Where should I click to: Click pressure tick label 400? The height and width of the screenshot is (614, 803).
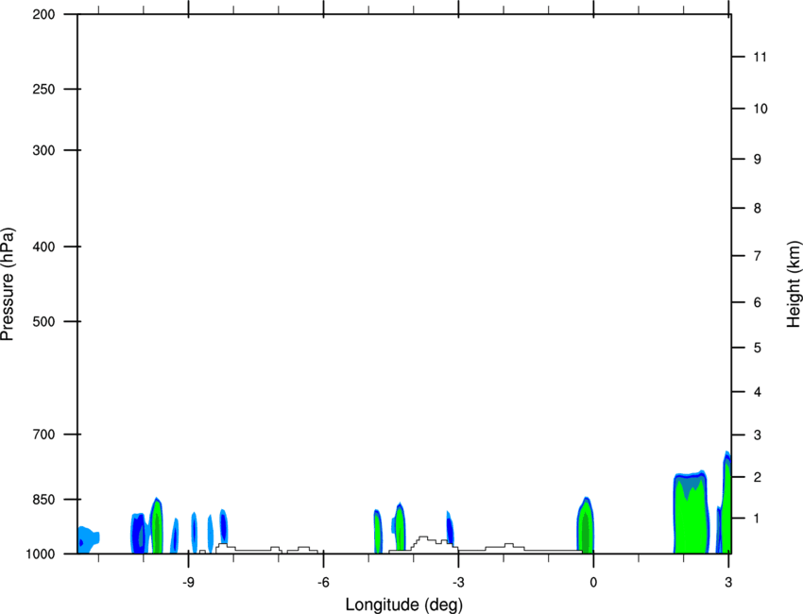pos(43,247)
